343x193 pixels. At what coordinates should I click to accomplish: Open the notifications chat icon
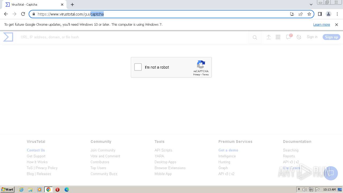tap(288, 37)
